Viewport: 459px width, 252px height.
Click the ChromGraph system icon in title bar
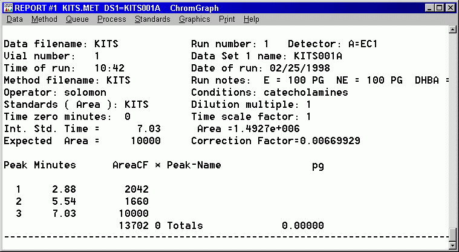(x=8, y=7)
